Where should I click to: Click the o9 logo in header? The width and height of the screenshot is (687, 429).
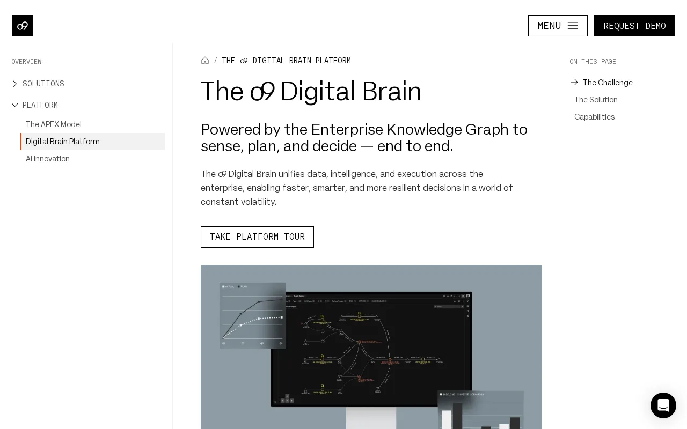[x=23, y=26]
